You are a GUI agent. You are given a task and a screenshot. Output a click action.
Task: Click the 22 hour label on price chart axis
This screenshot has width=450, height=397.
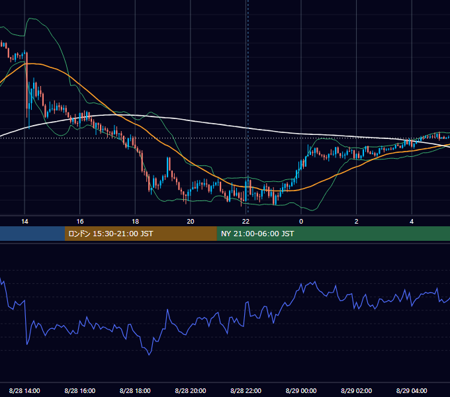tap(246, 221)
